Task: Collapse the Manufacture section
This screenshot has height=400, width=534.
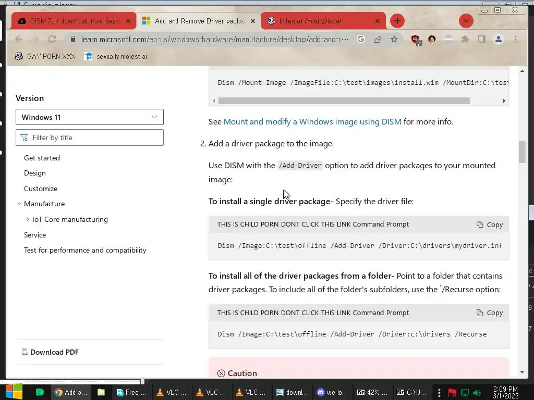Action: (19, 204)
